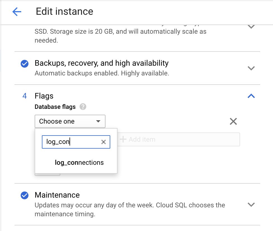Click the storage size description text

(x=120, y=31)
